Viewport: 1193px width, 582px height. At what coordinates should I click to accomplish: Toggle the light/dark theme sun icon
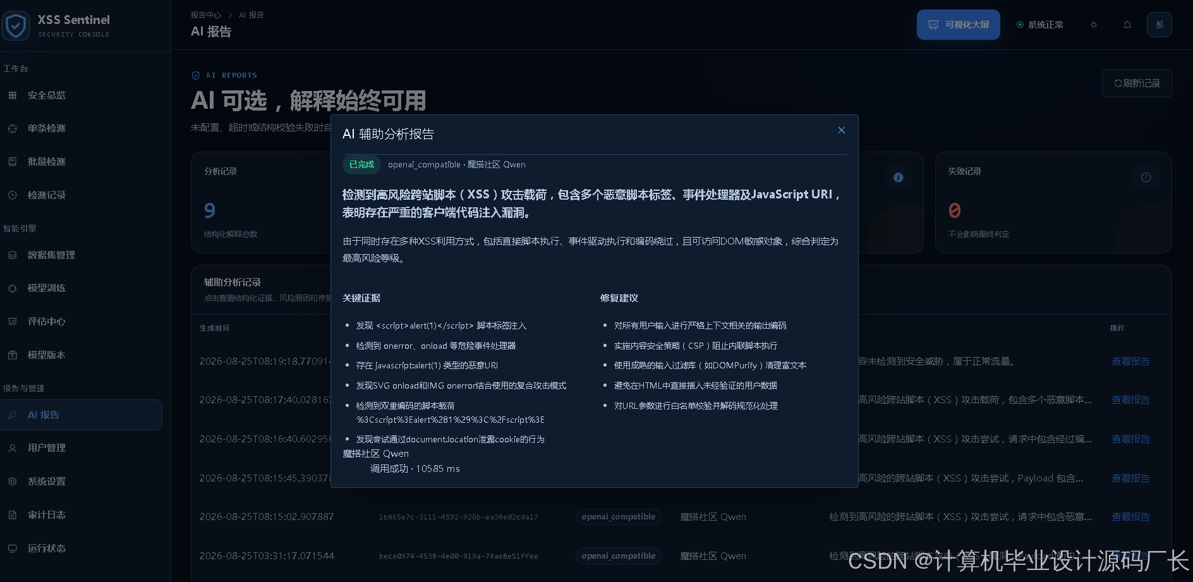[1094, 25]
